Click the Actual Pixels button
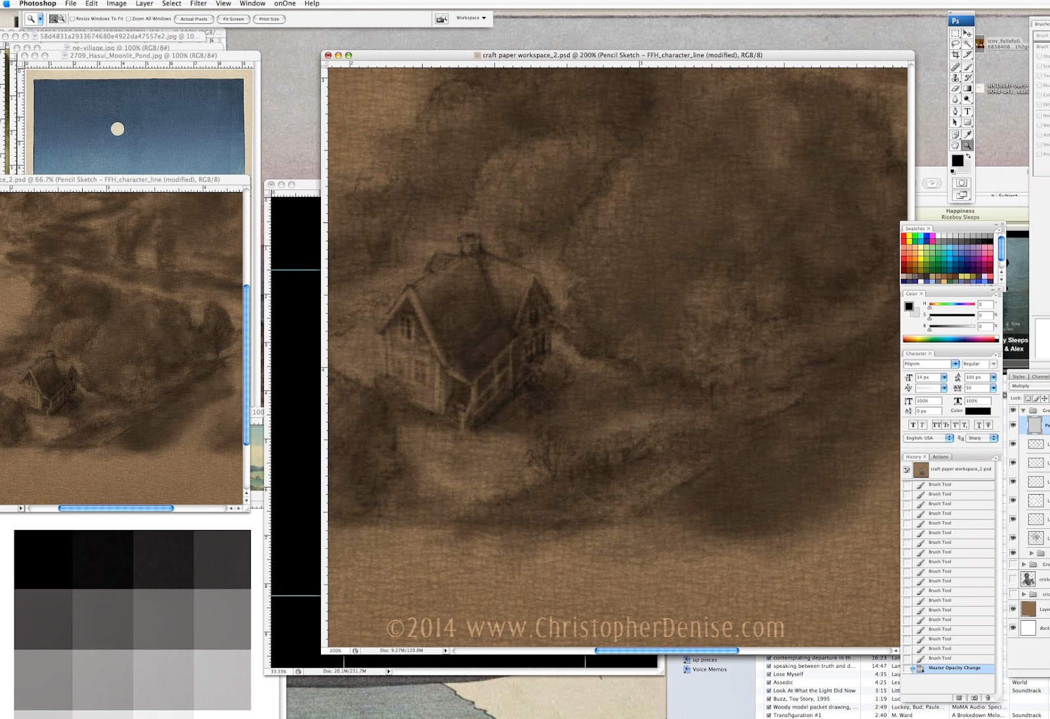This screenshot has width=1050, height=719. [194, 19]
